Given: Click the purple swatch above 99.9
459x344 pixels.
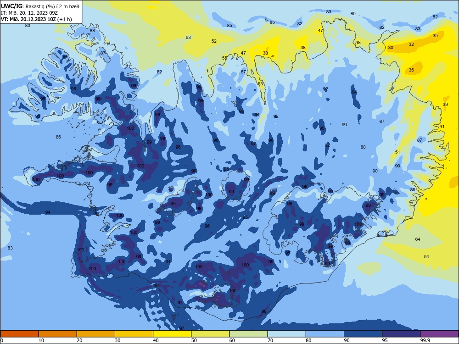Looking at the screenshot, I should (x=439, y=334).
